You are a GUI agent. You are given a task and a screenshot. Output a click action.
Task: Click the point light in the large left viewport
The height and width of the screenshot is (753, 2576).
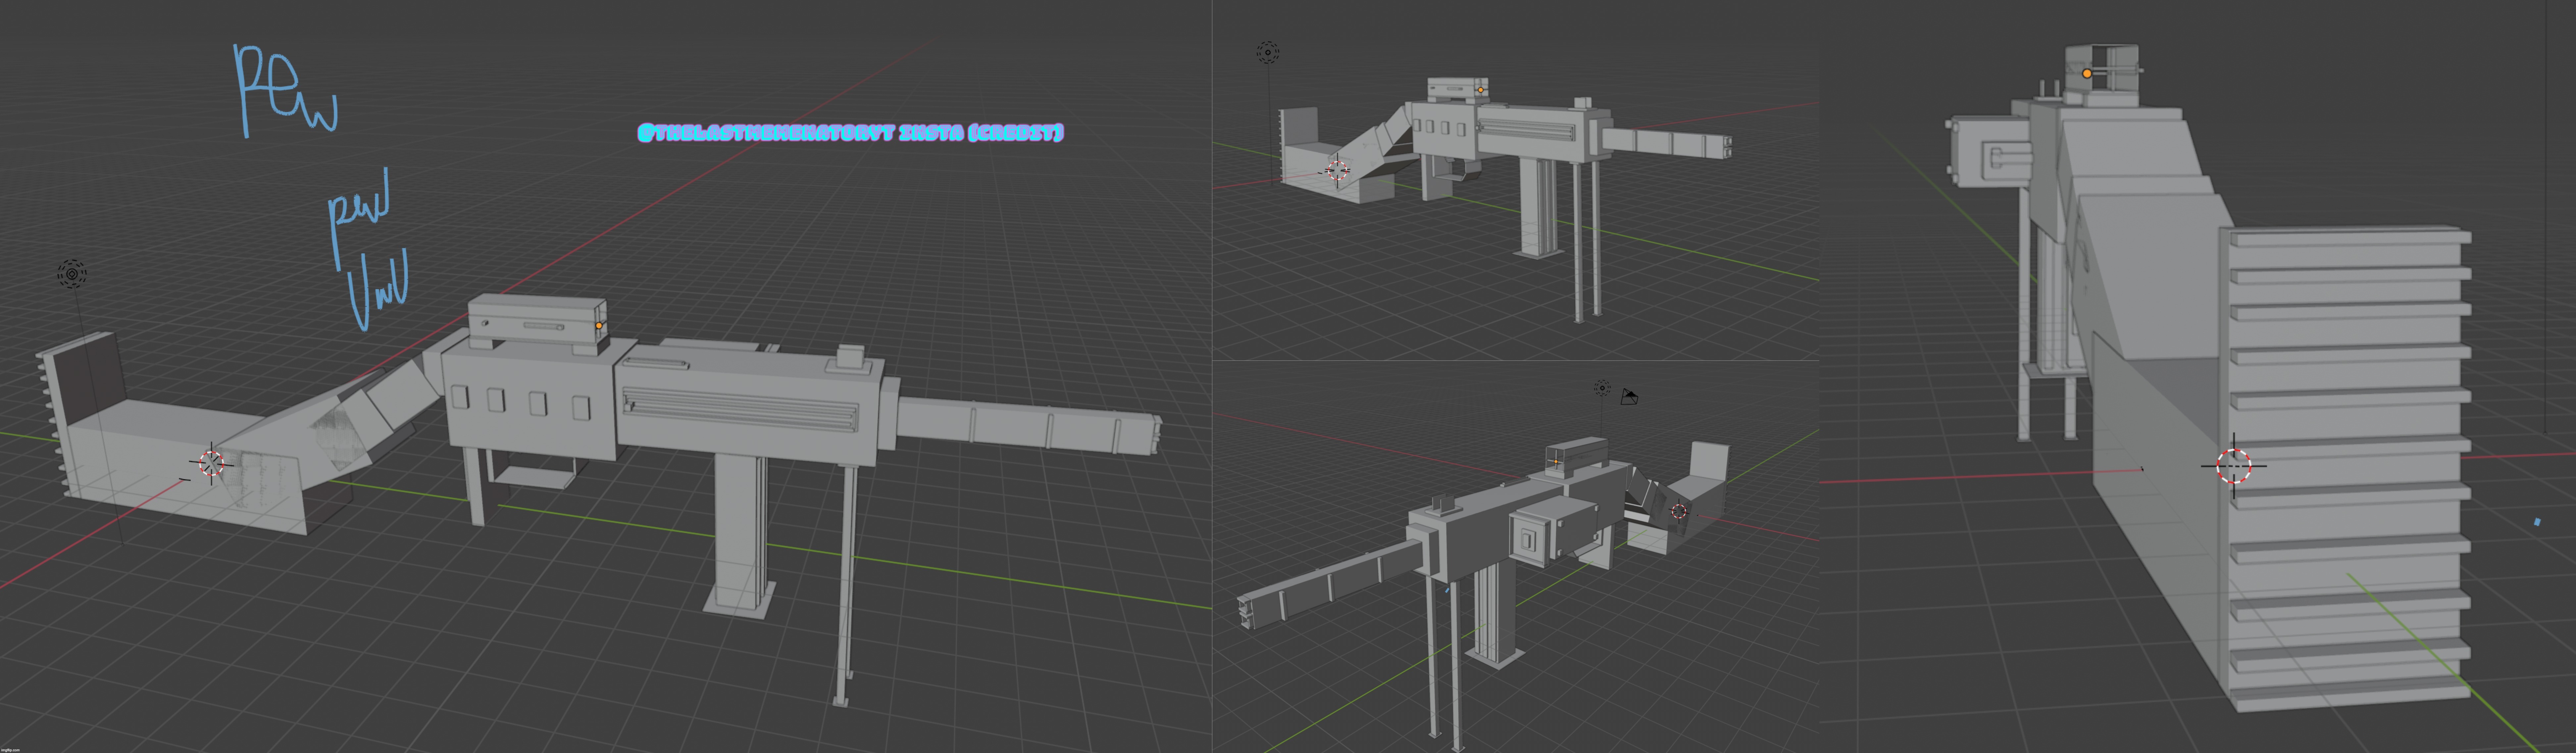click(x=72, y=273)
